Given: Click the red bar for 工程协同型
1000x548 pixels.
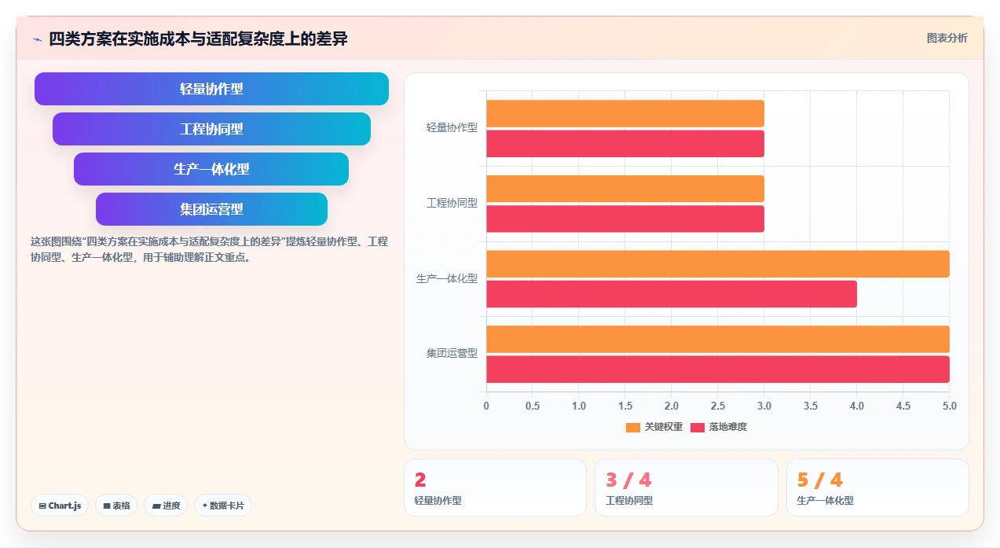Looking at the screenshot, I should click(625, 219).
